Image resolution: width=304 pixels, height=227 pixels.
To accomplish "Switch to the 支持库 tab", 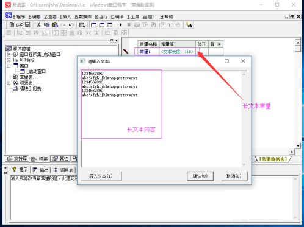I will pyautogui.click(x=17, y=159).
